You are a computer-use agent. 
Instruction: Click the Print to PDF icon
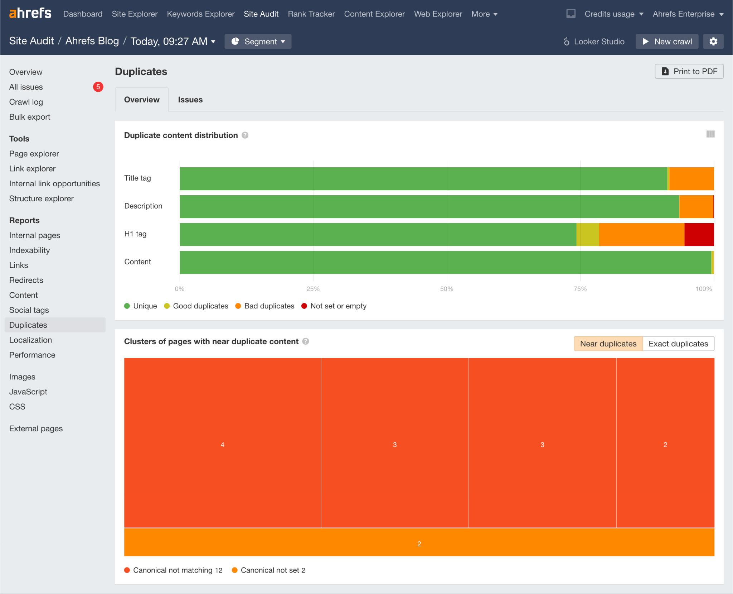coord(665,71)
